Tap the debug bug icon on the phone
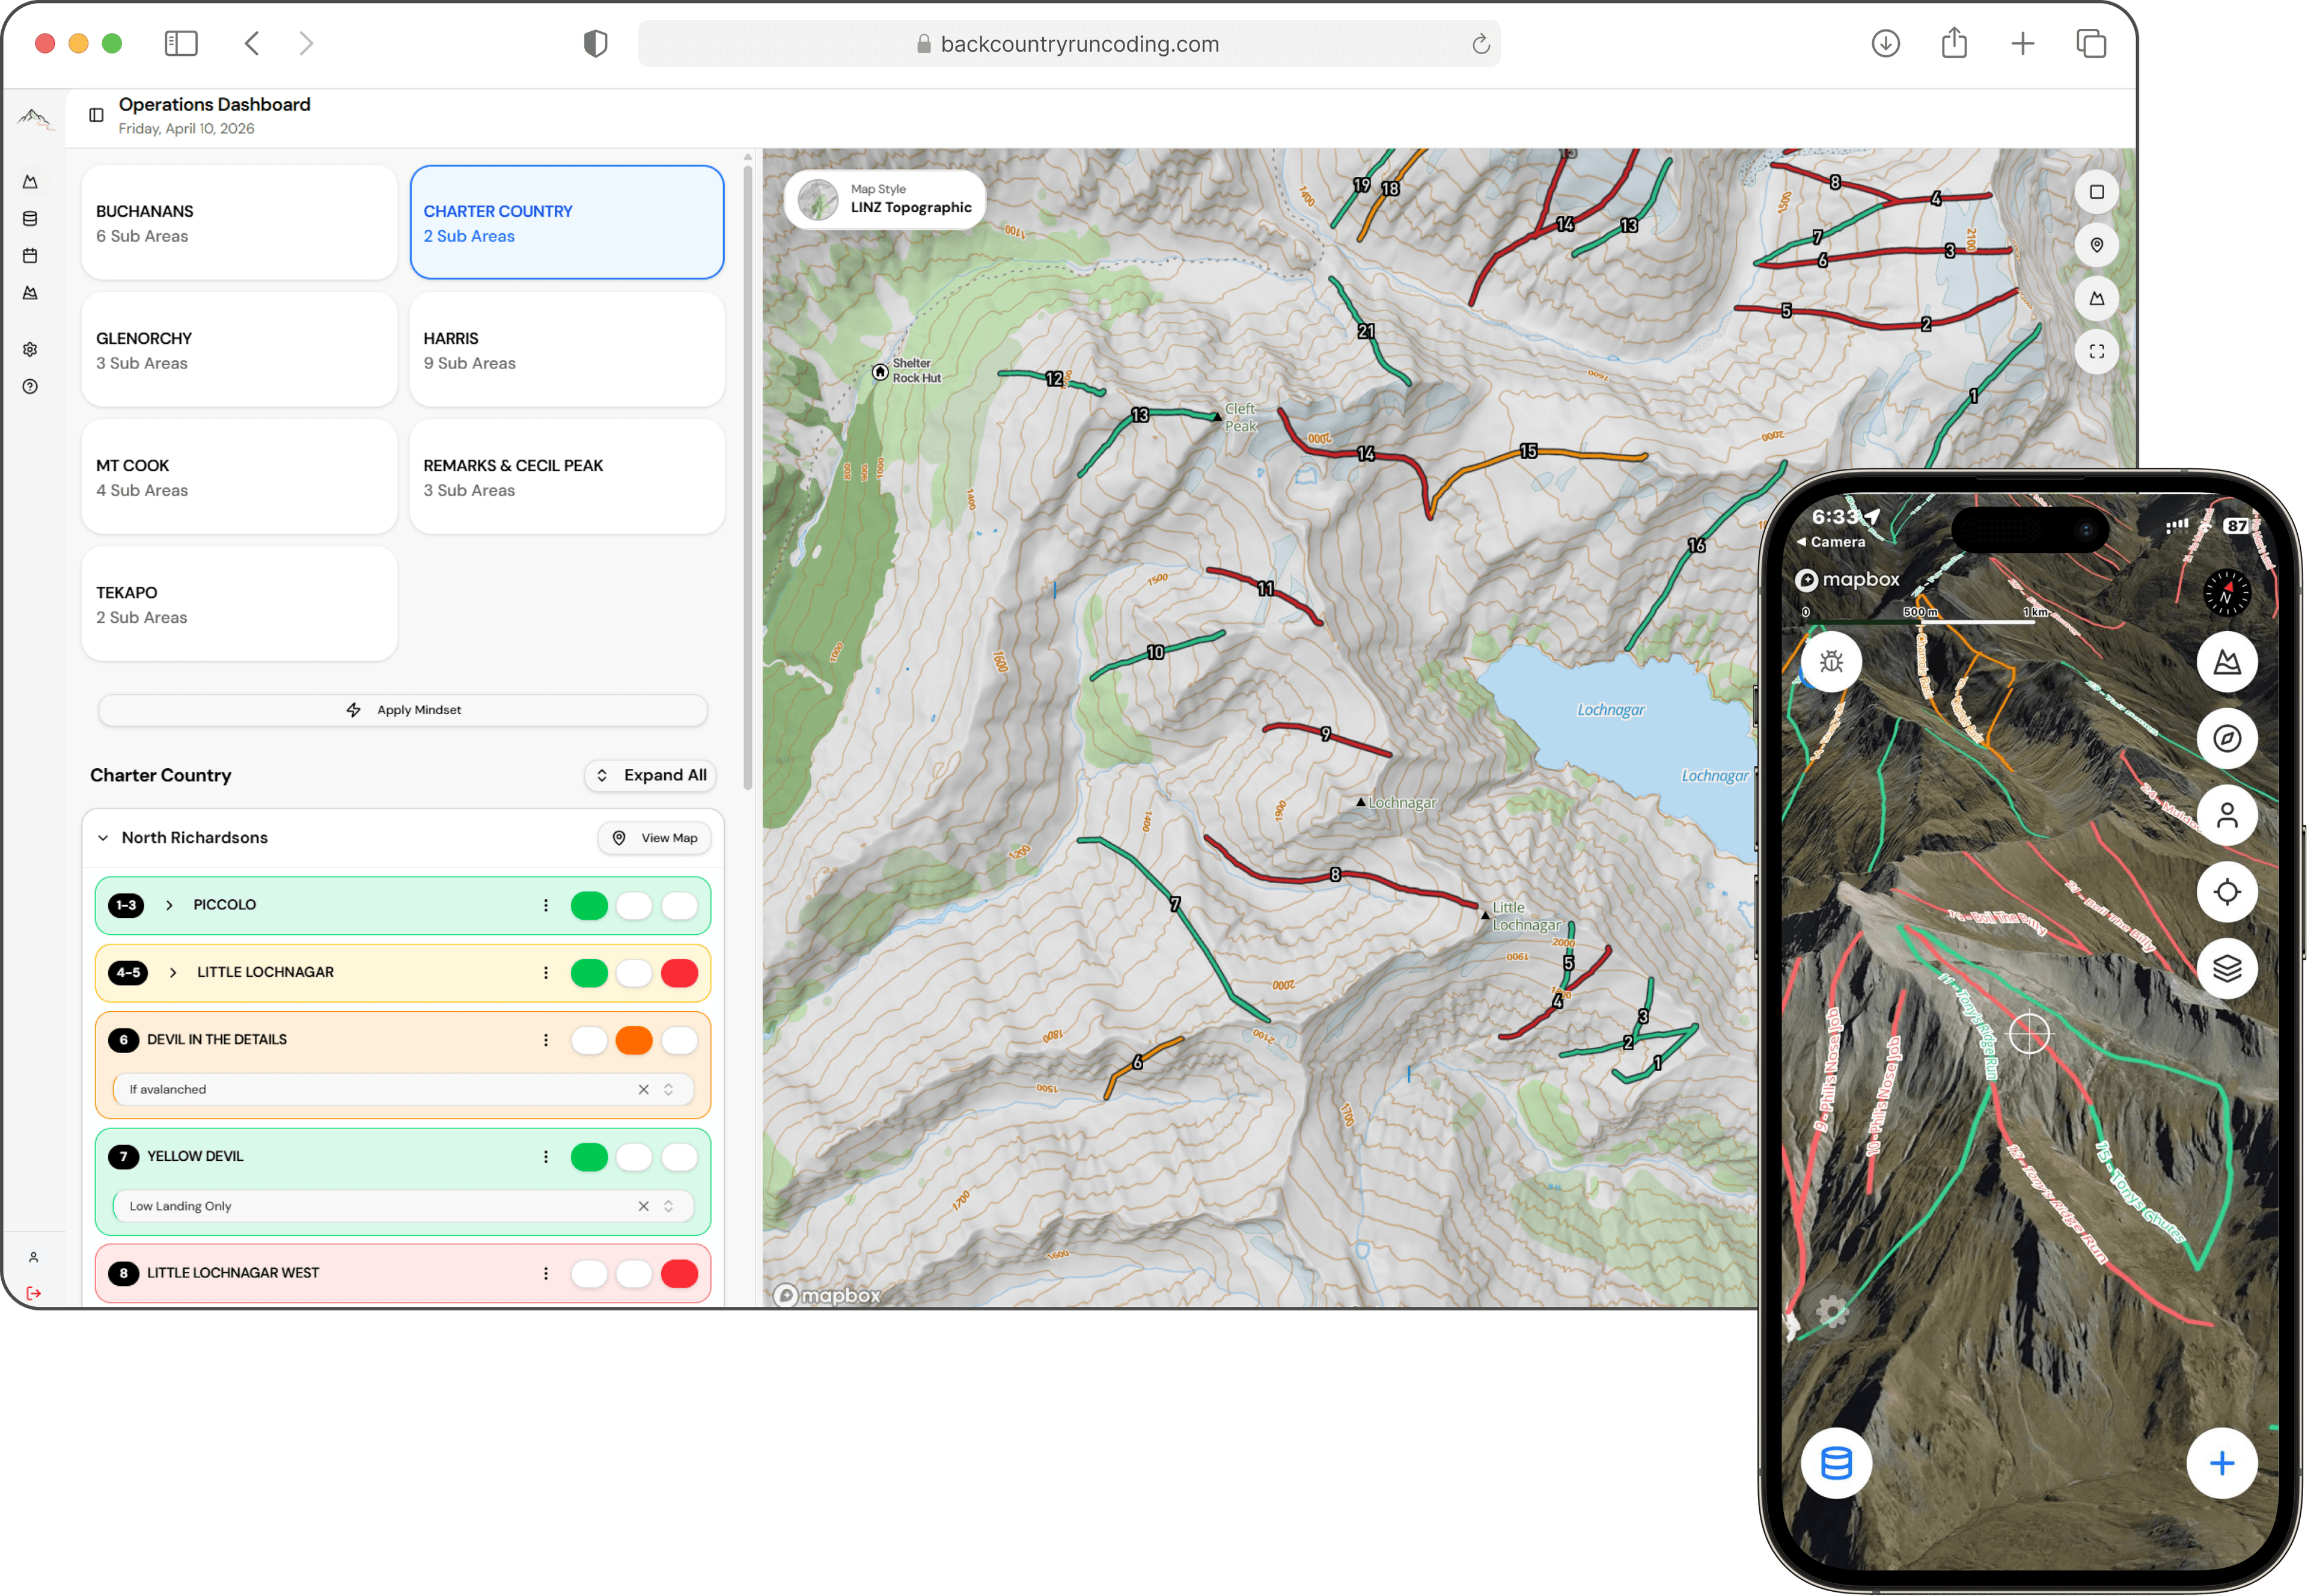 pos(1831,661)
